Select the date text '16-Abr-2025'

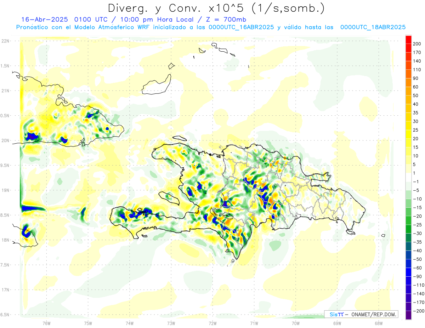point(45,19)
